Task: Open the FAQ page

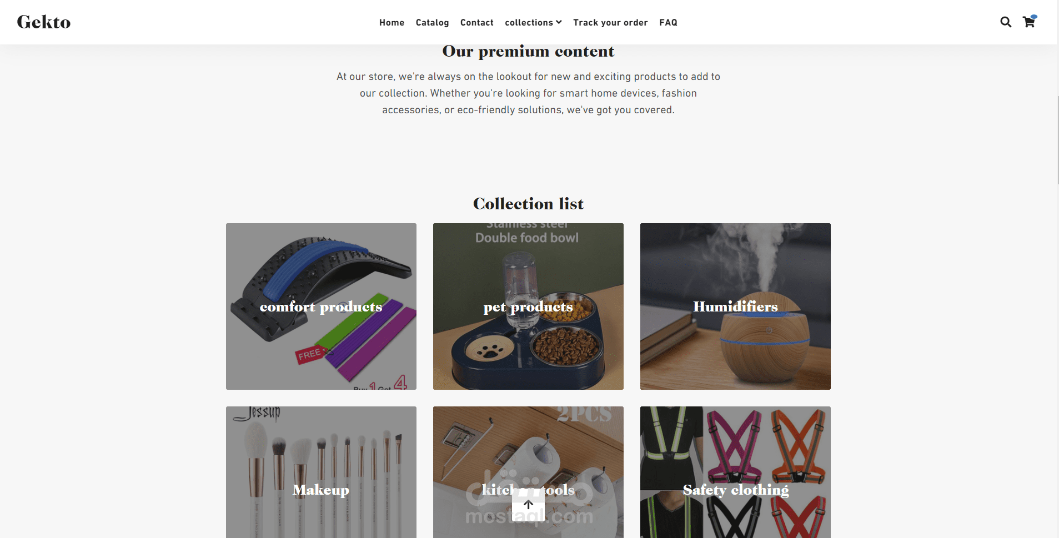Action: (x=668, y=22)
